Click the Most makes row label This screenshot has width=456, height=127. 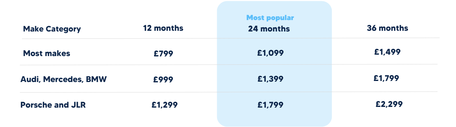pyautogui.click(x=47, y=53)
